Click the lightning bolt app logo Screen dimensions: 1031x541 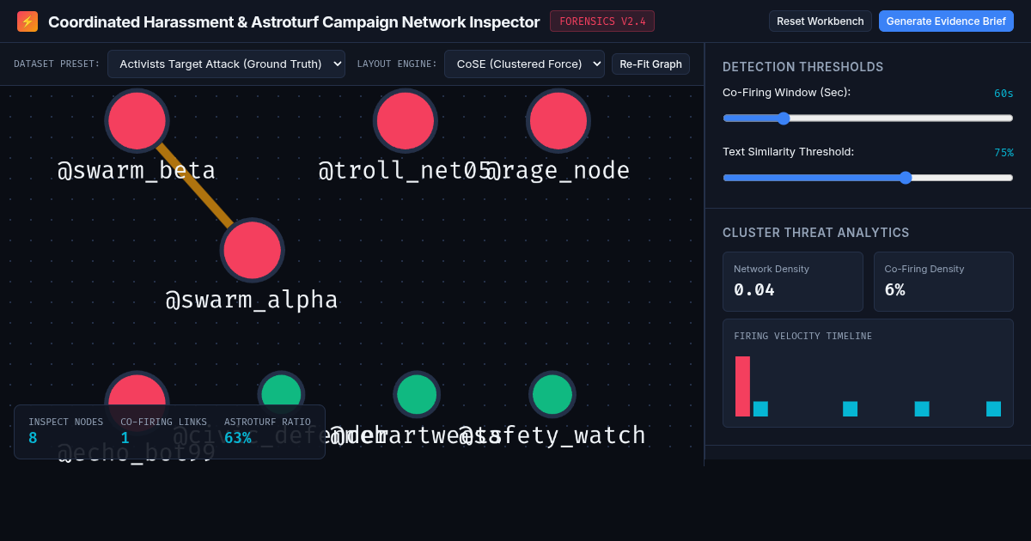(27, 21)
